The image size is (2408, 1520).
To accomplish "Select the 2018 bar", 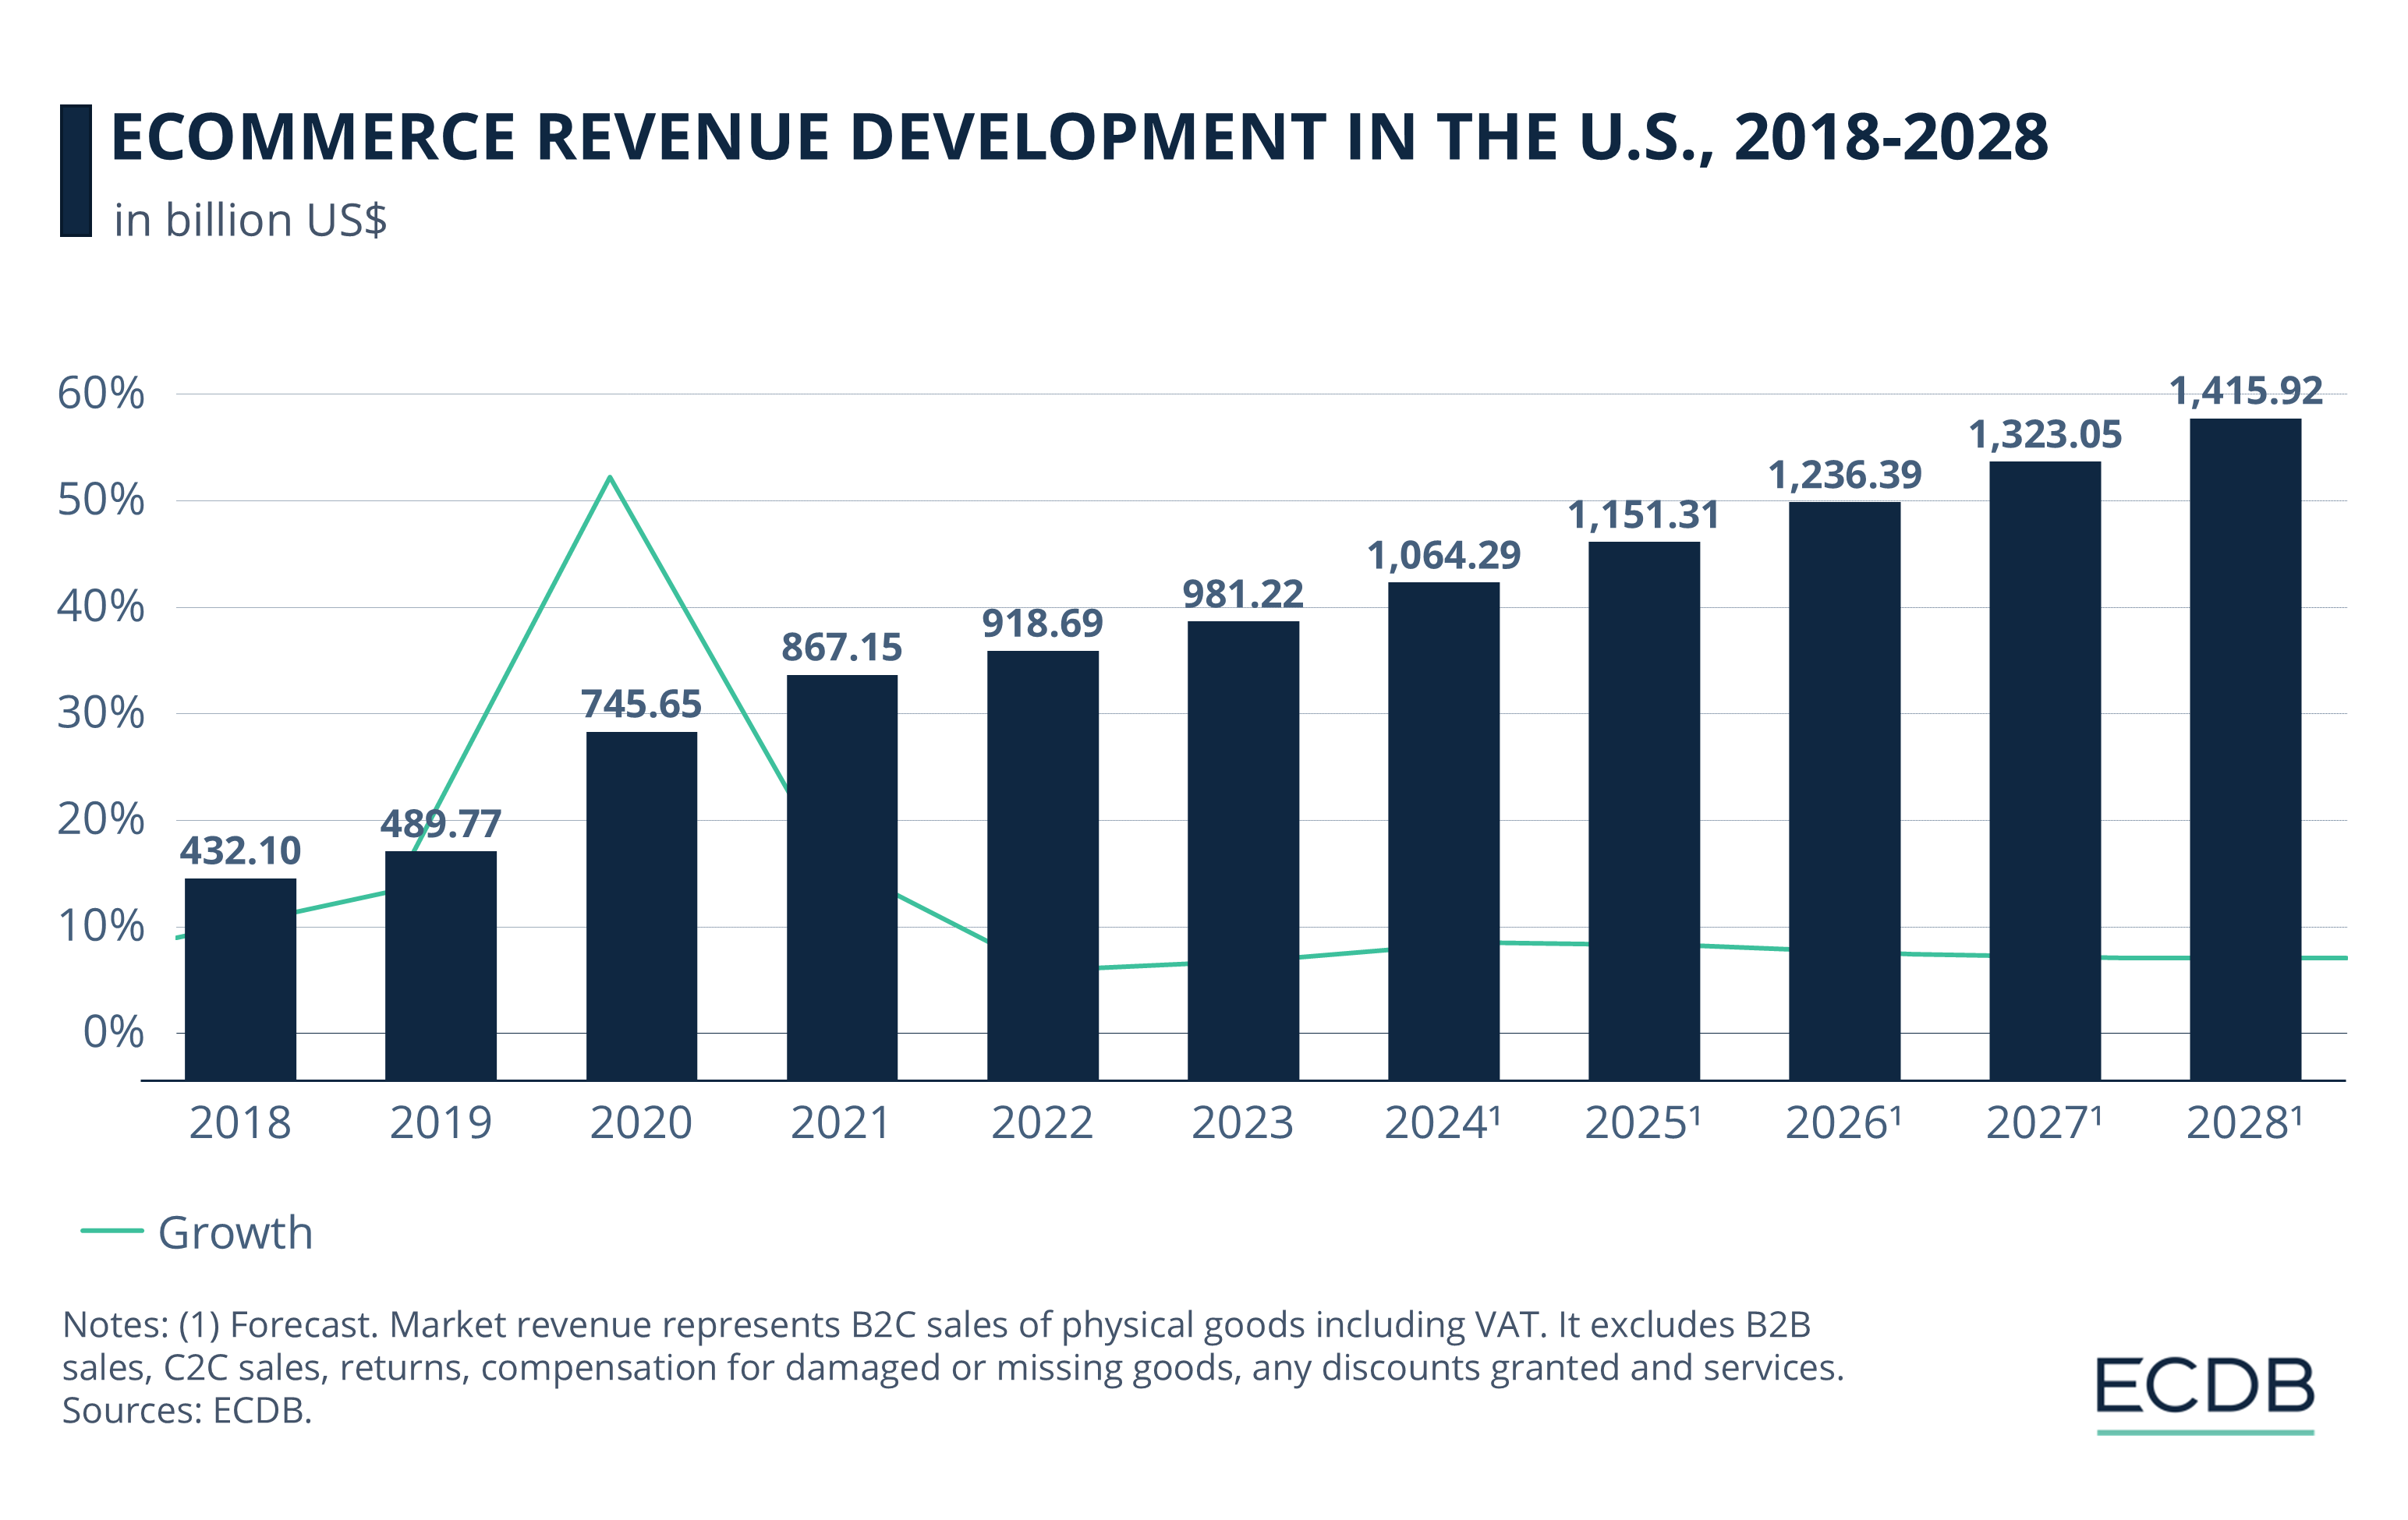I will click(x=240, y=979).
